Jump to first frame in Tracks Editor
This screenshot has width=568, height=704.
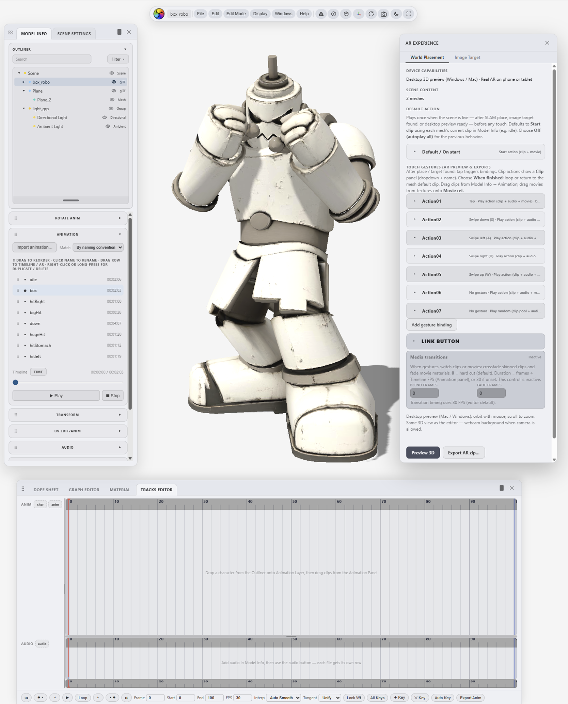point(26,698)
